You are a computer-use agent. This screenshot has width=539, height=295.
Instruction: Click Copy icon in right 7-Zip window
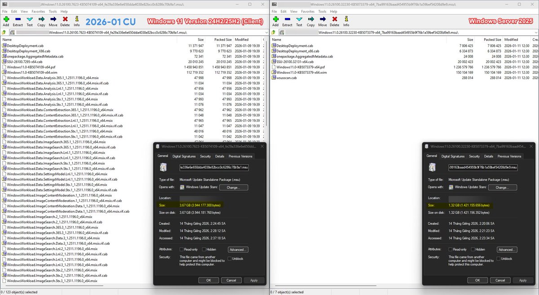(311, 19)
